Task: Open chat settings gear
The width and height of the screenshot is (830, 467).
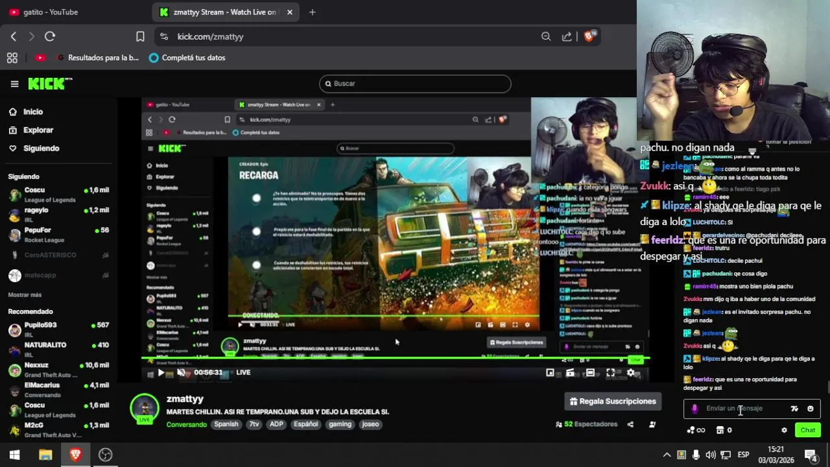Action: 784,430
